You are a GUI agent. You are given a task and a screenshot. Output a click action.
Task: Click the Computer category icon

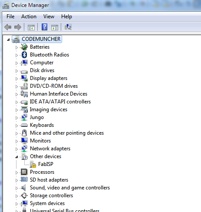click(x=24, y=63)
